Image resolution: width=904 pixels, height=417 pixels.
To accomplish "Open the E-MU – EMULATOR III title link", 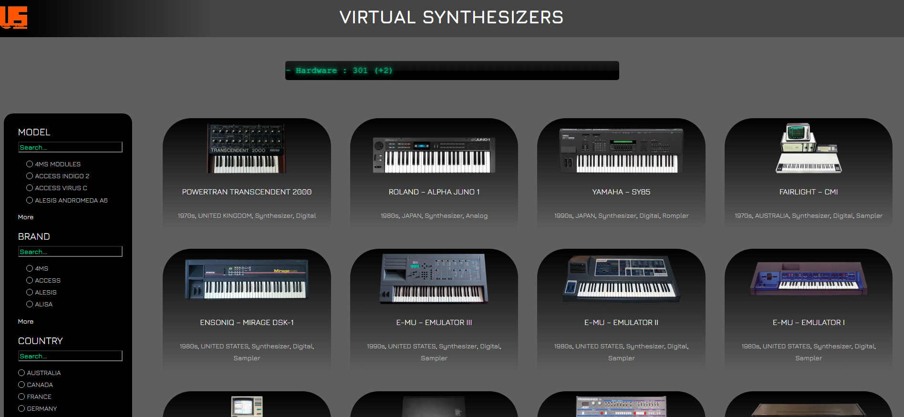I will [x=434, y=322].
